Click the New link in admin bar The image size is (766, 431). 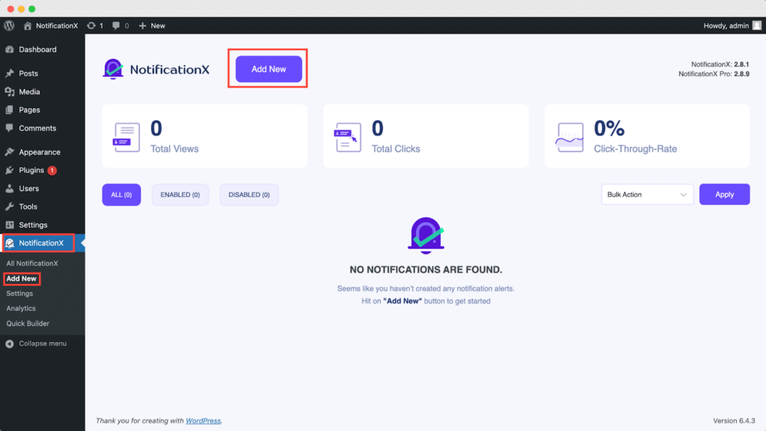158,25
